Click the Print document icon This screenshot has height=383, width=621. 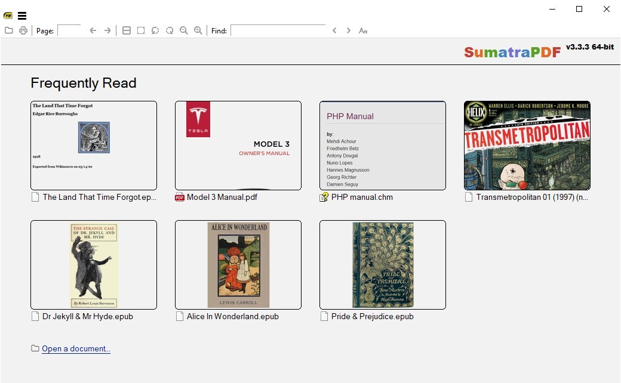click(23, 30)
